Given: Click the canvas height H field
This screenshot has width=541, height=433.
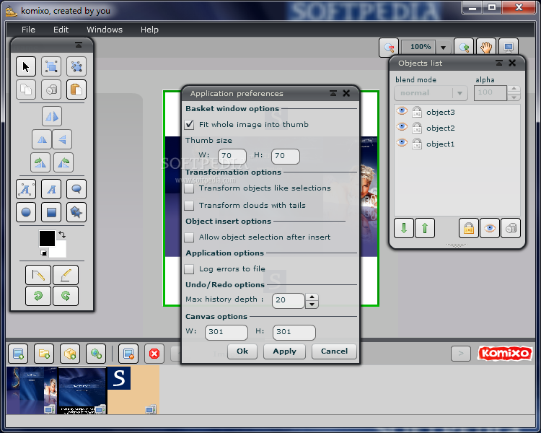Looking at the screenshot, I should pos(294,332).
